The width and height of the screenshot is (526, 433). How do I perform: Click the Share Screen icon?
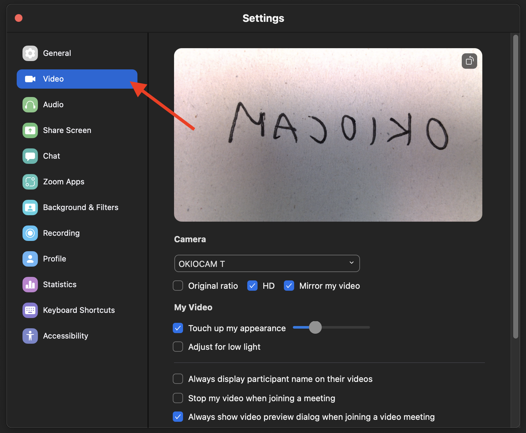(x=30, y=130)
